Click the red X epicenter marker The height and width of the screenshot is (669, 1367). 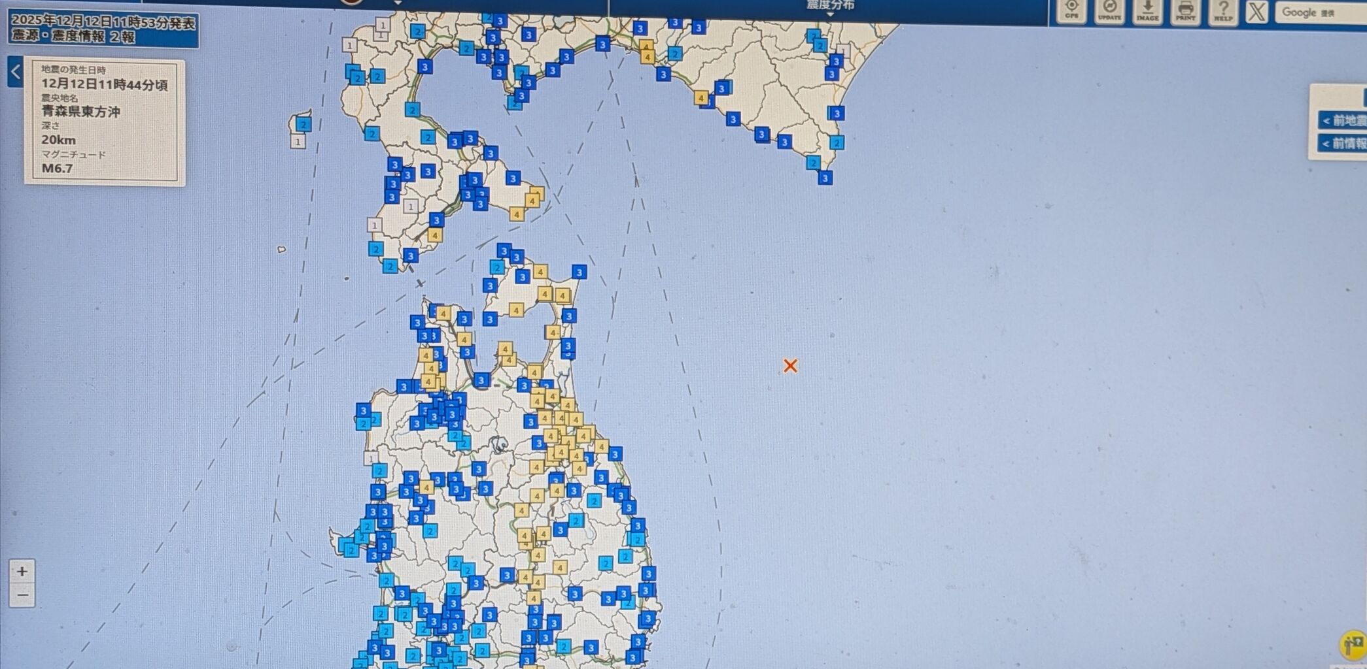(x=790, y=366)
